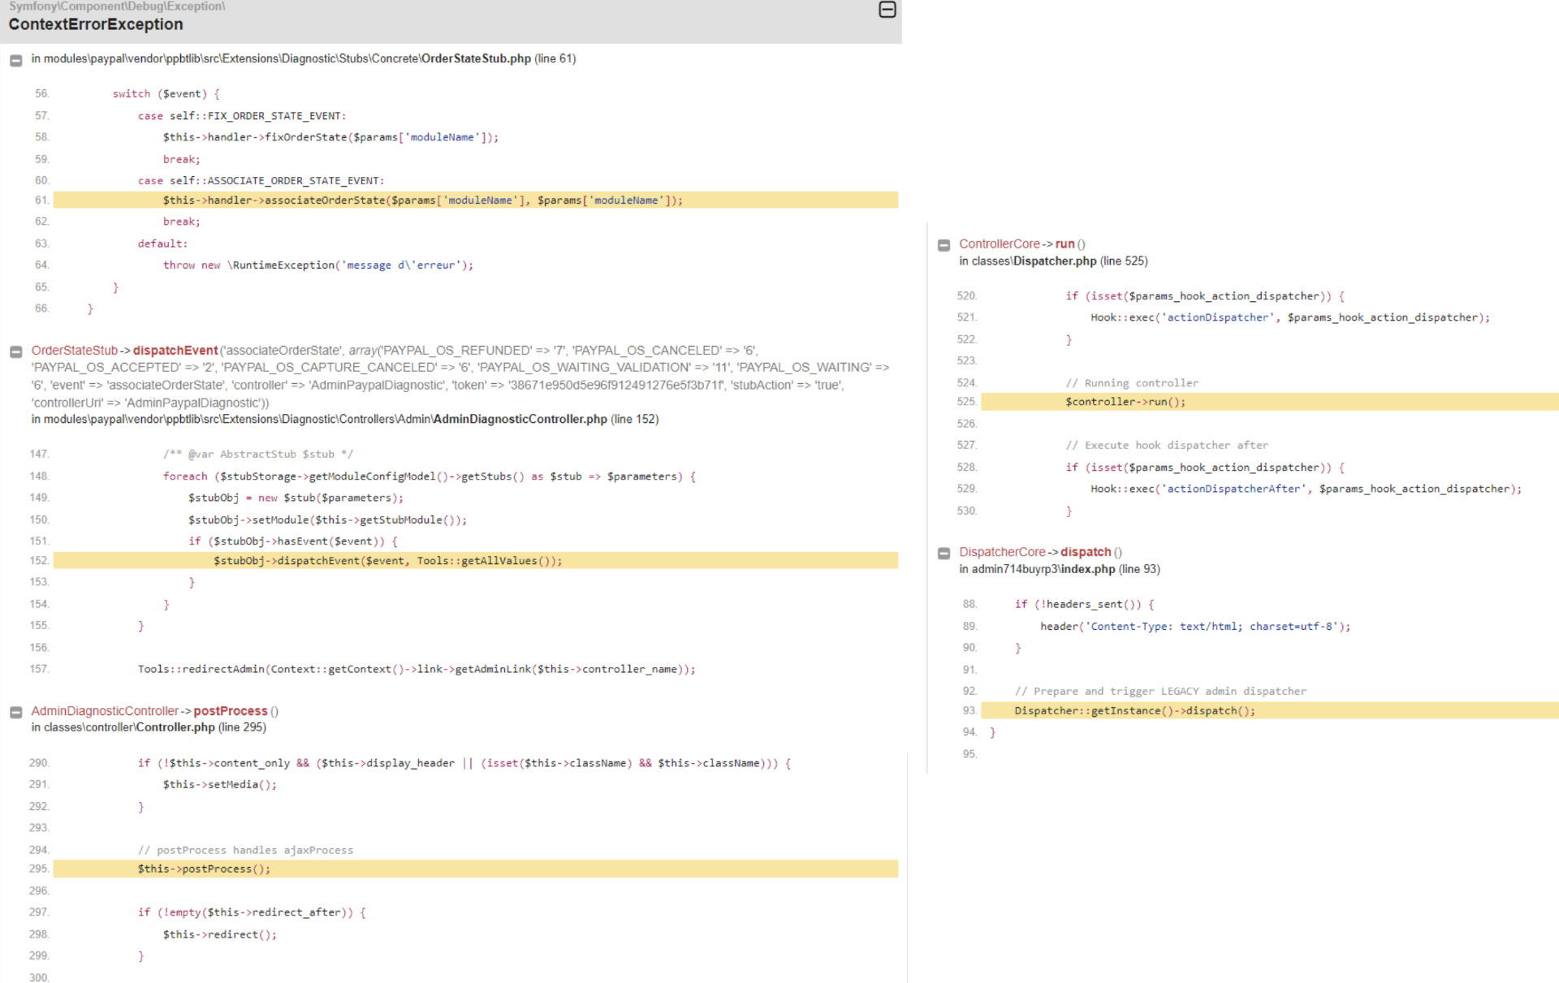The width and height of the screenshot is (1559, 983).
Task: Collapse the OrderStateStub.php line 61 trace
Action: click(x=15, y=60)
